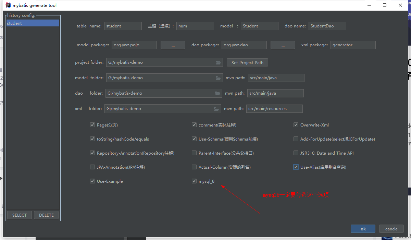Disable the Repository-Annotation checkbox
Image resolution: width=411 pixels, height=240 pixels.
92,153
